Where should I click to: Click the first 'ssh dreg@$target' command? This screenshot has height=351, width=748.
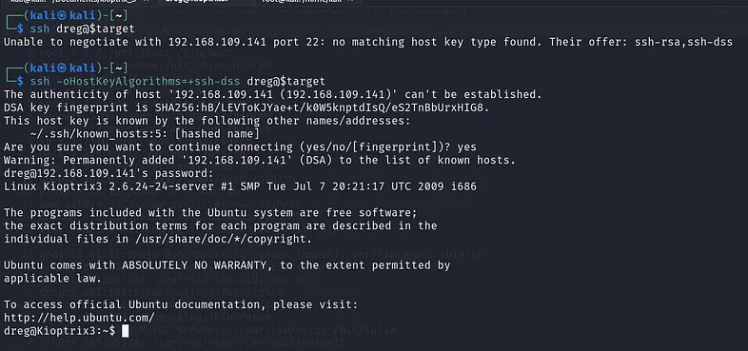[82, 29]
